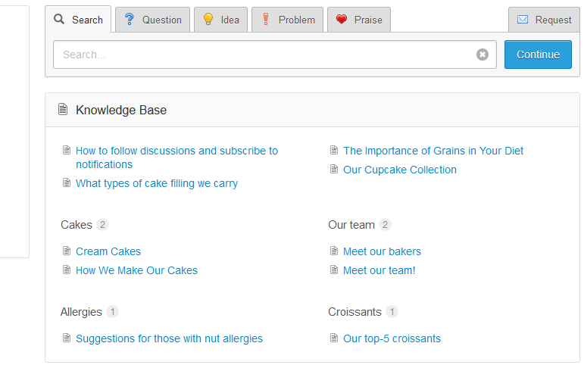Viewport: 584px width, 368px height.
Task: Click the article icon beside Meet our bakers
Action: coord(334,251)
